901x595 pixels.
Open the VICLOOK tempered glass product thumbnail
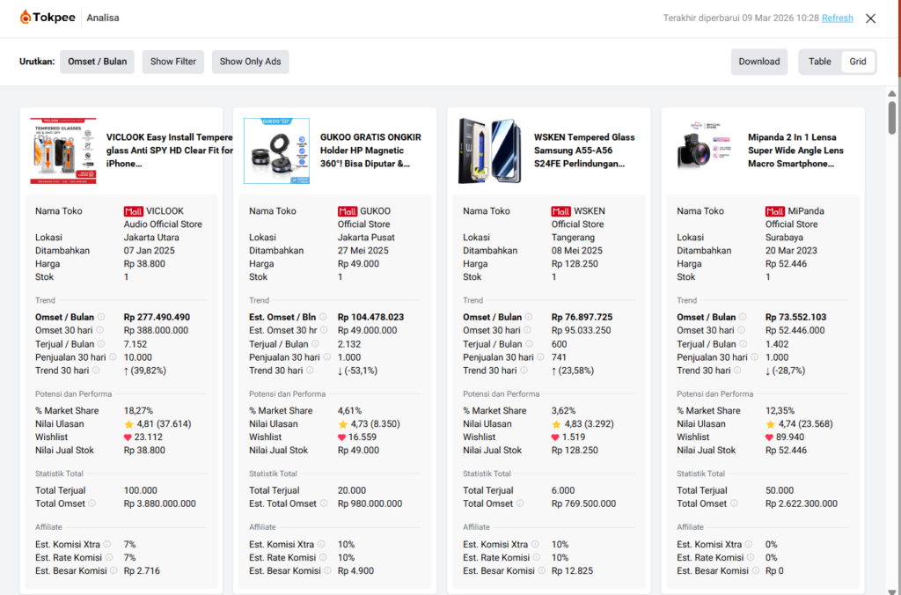62,151
